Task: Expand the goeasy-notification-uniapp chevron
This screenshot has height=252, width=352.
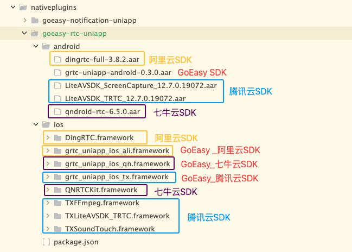Action: tap(25, 20)
